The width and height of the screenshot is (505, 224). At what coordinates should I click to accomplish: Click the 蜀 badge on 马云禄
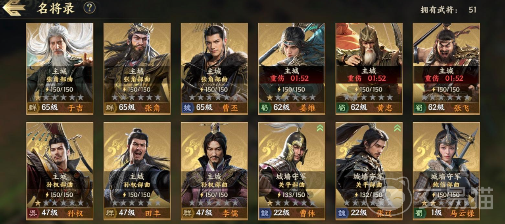tap(419, 213)
